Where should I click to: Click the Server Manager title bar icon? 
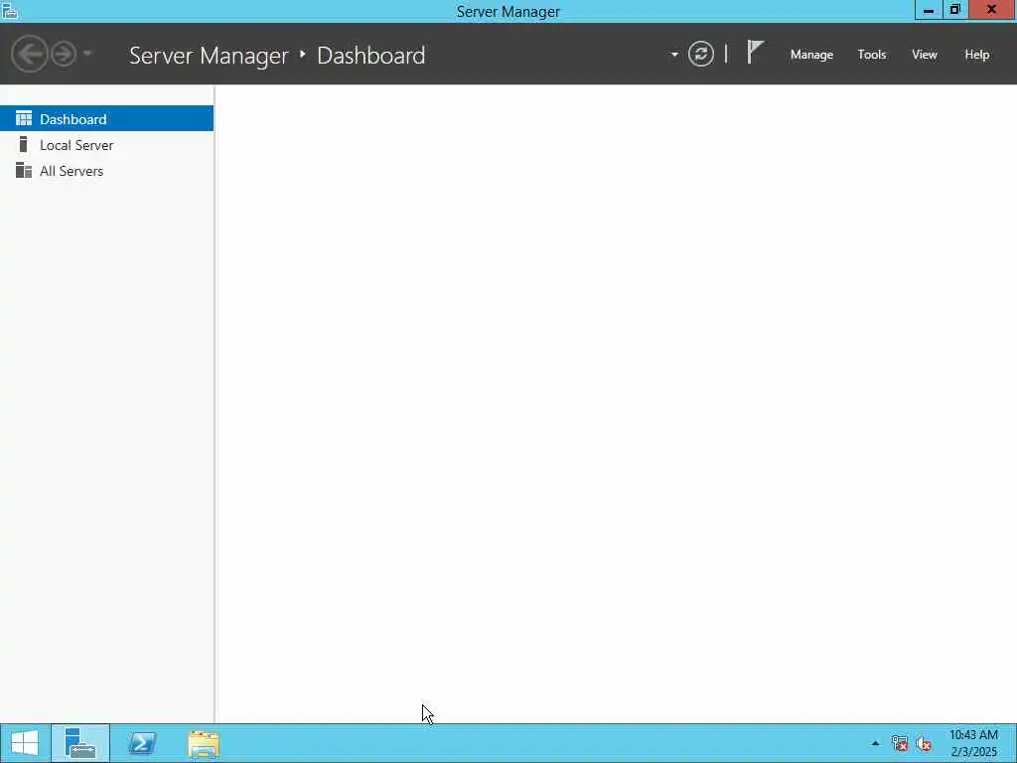point(10,10)
